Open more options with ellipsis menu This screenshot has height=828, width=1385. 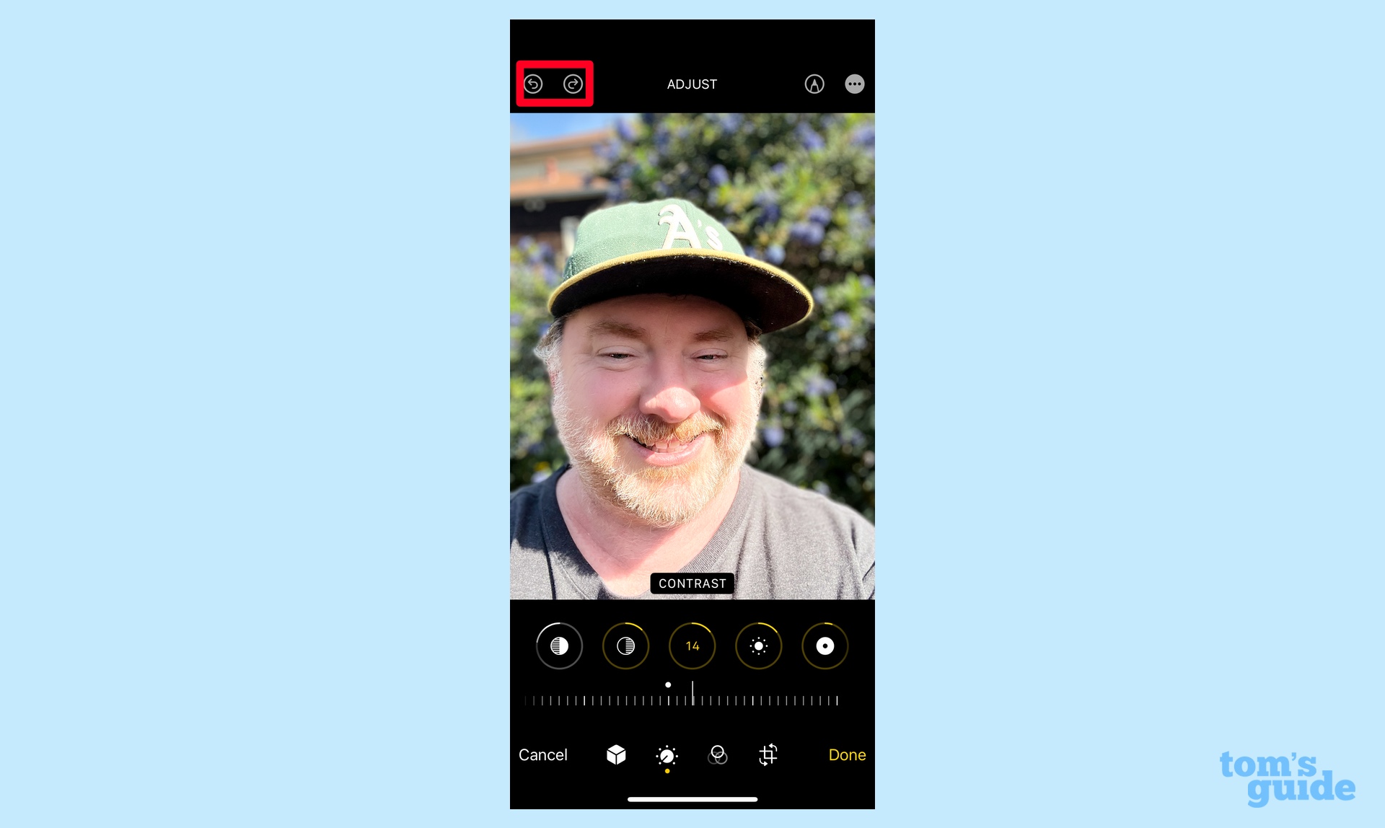(x=852, y=84)
